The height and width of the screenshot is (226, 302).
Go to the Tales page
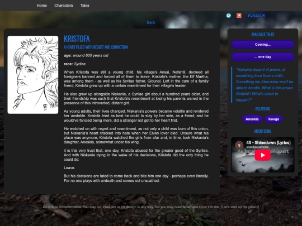(85, 6)
